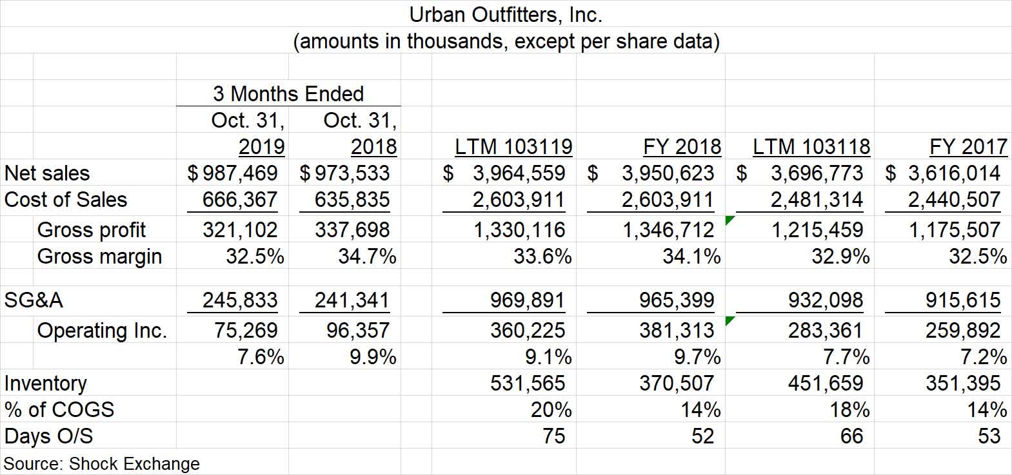1012x475 pixels.
Task: Click net sales value $987,469
Action: (232, 173)
